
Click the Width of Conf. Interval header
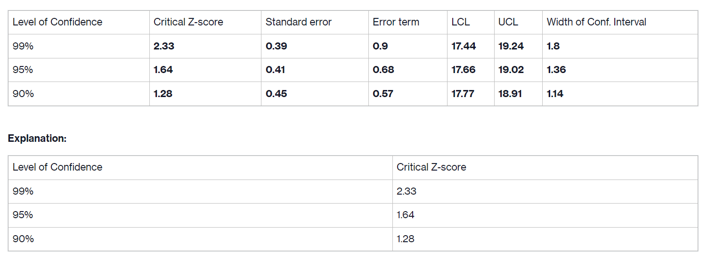(596, 22)
